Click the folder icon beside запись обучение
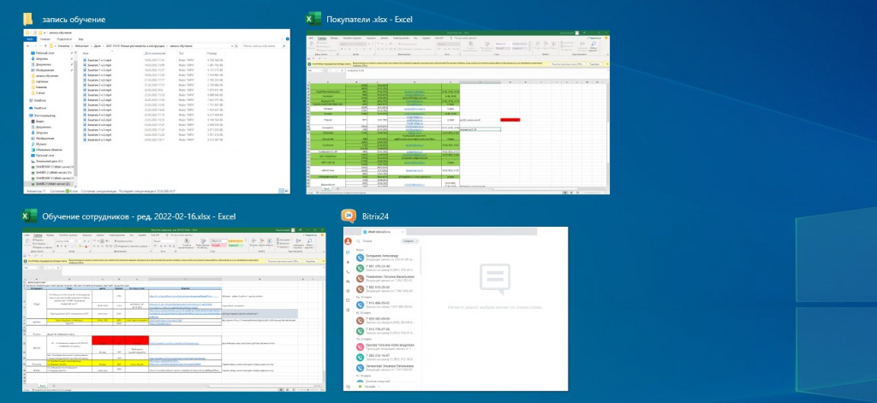 tap(28, 20)
